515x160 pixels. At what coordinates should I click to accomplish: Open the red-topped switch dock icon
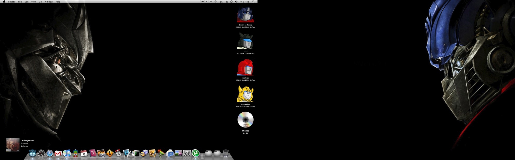click(x=118, y=153)
